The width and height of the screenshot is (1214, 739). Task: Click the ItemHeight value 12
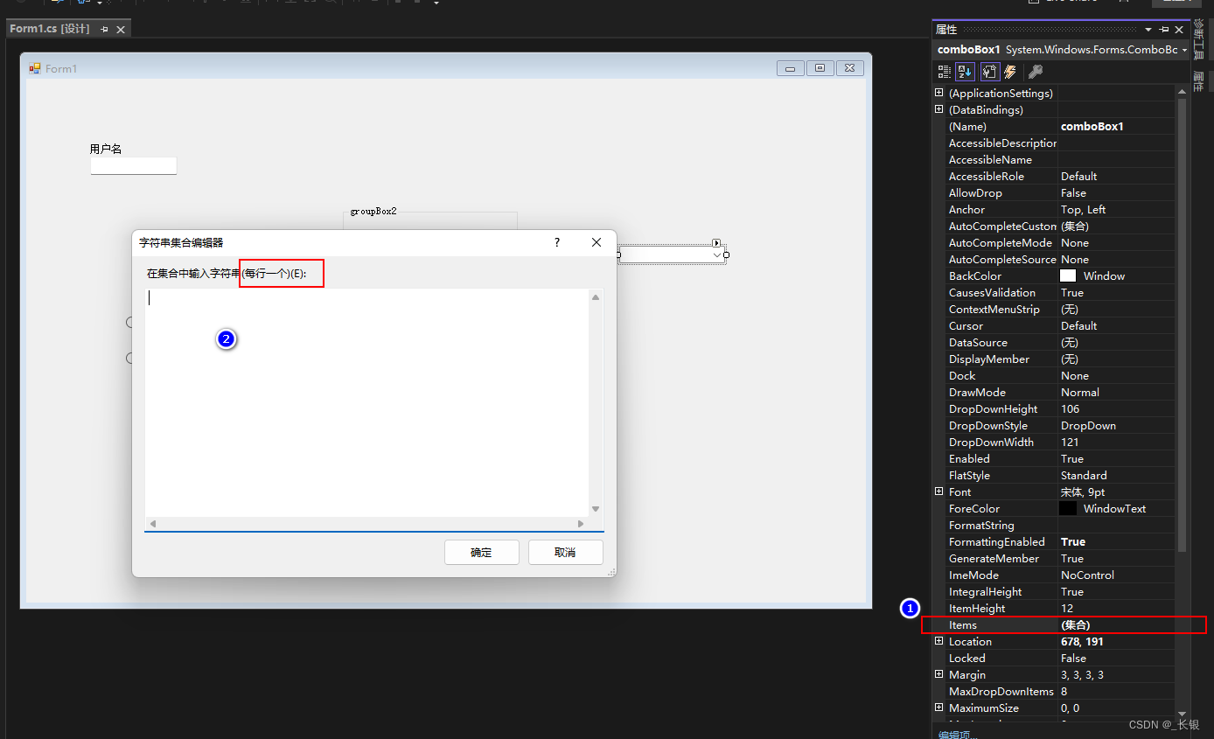click(1067, 608)
